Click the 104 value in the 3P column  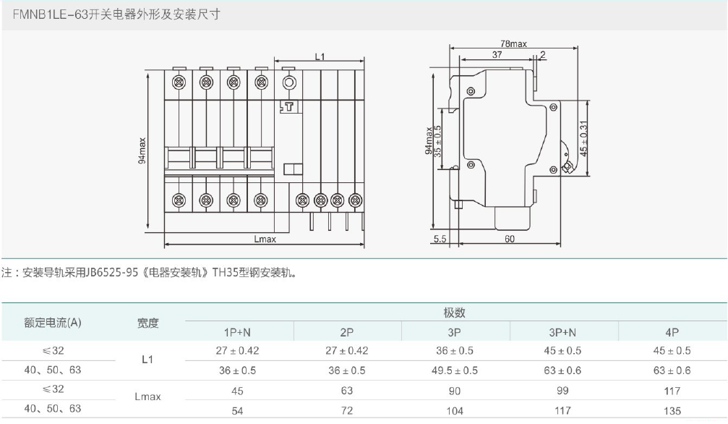[454, 410]
